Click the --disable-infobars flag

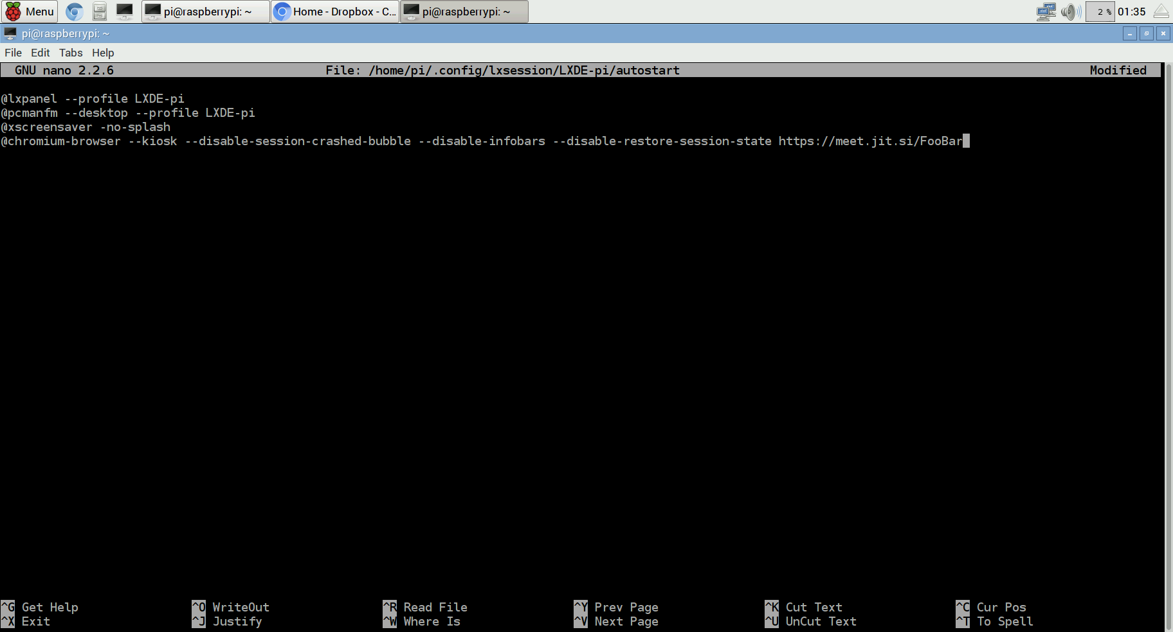pos(482,141)
